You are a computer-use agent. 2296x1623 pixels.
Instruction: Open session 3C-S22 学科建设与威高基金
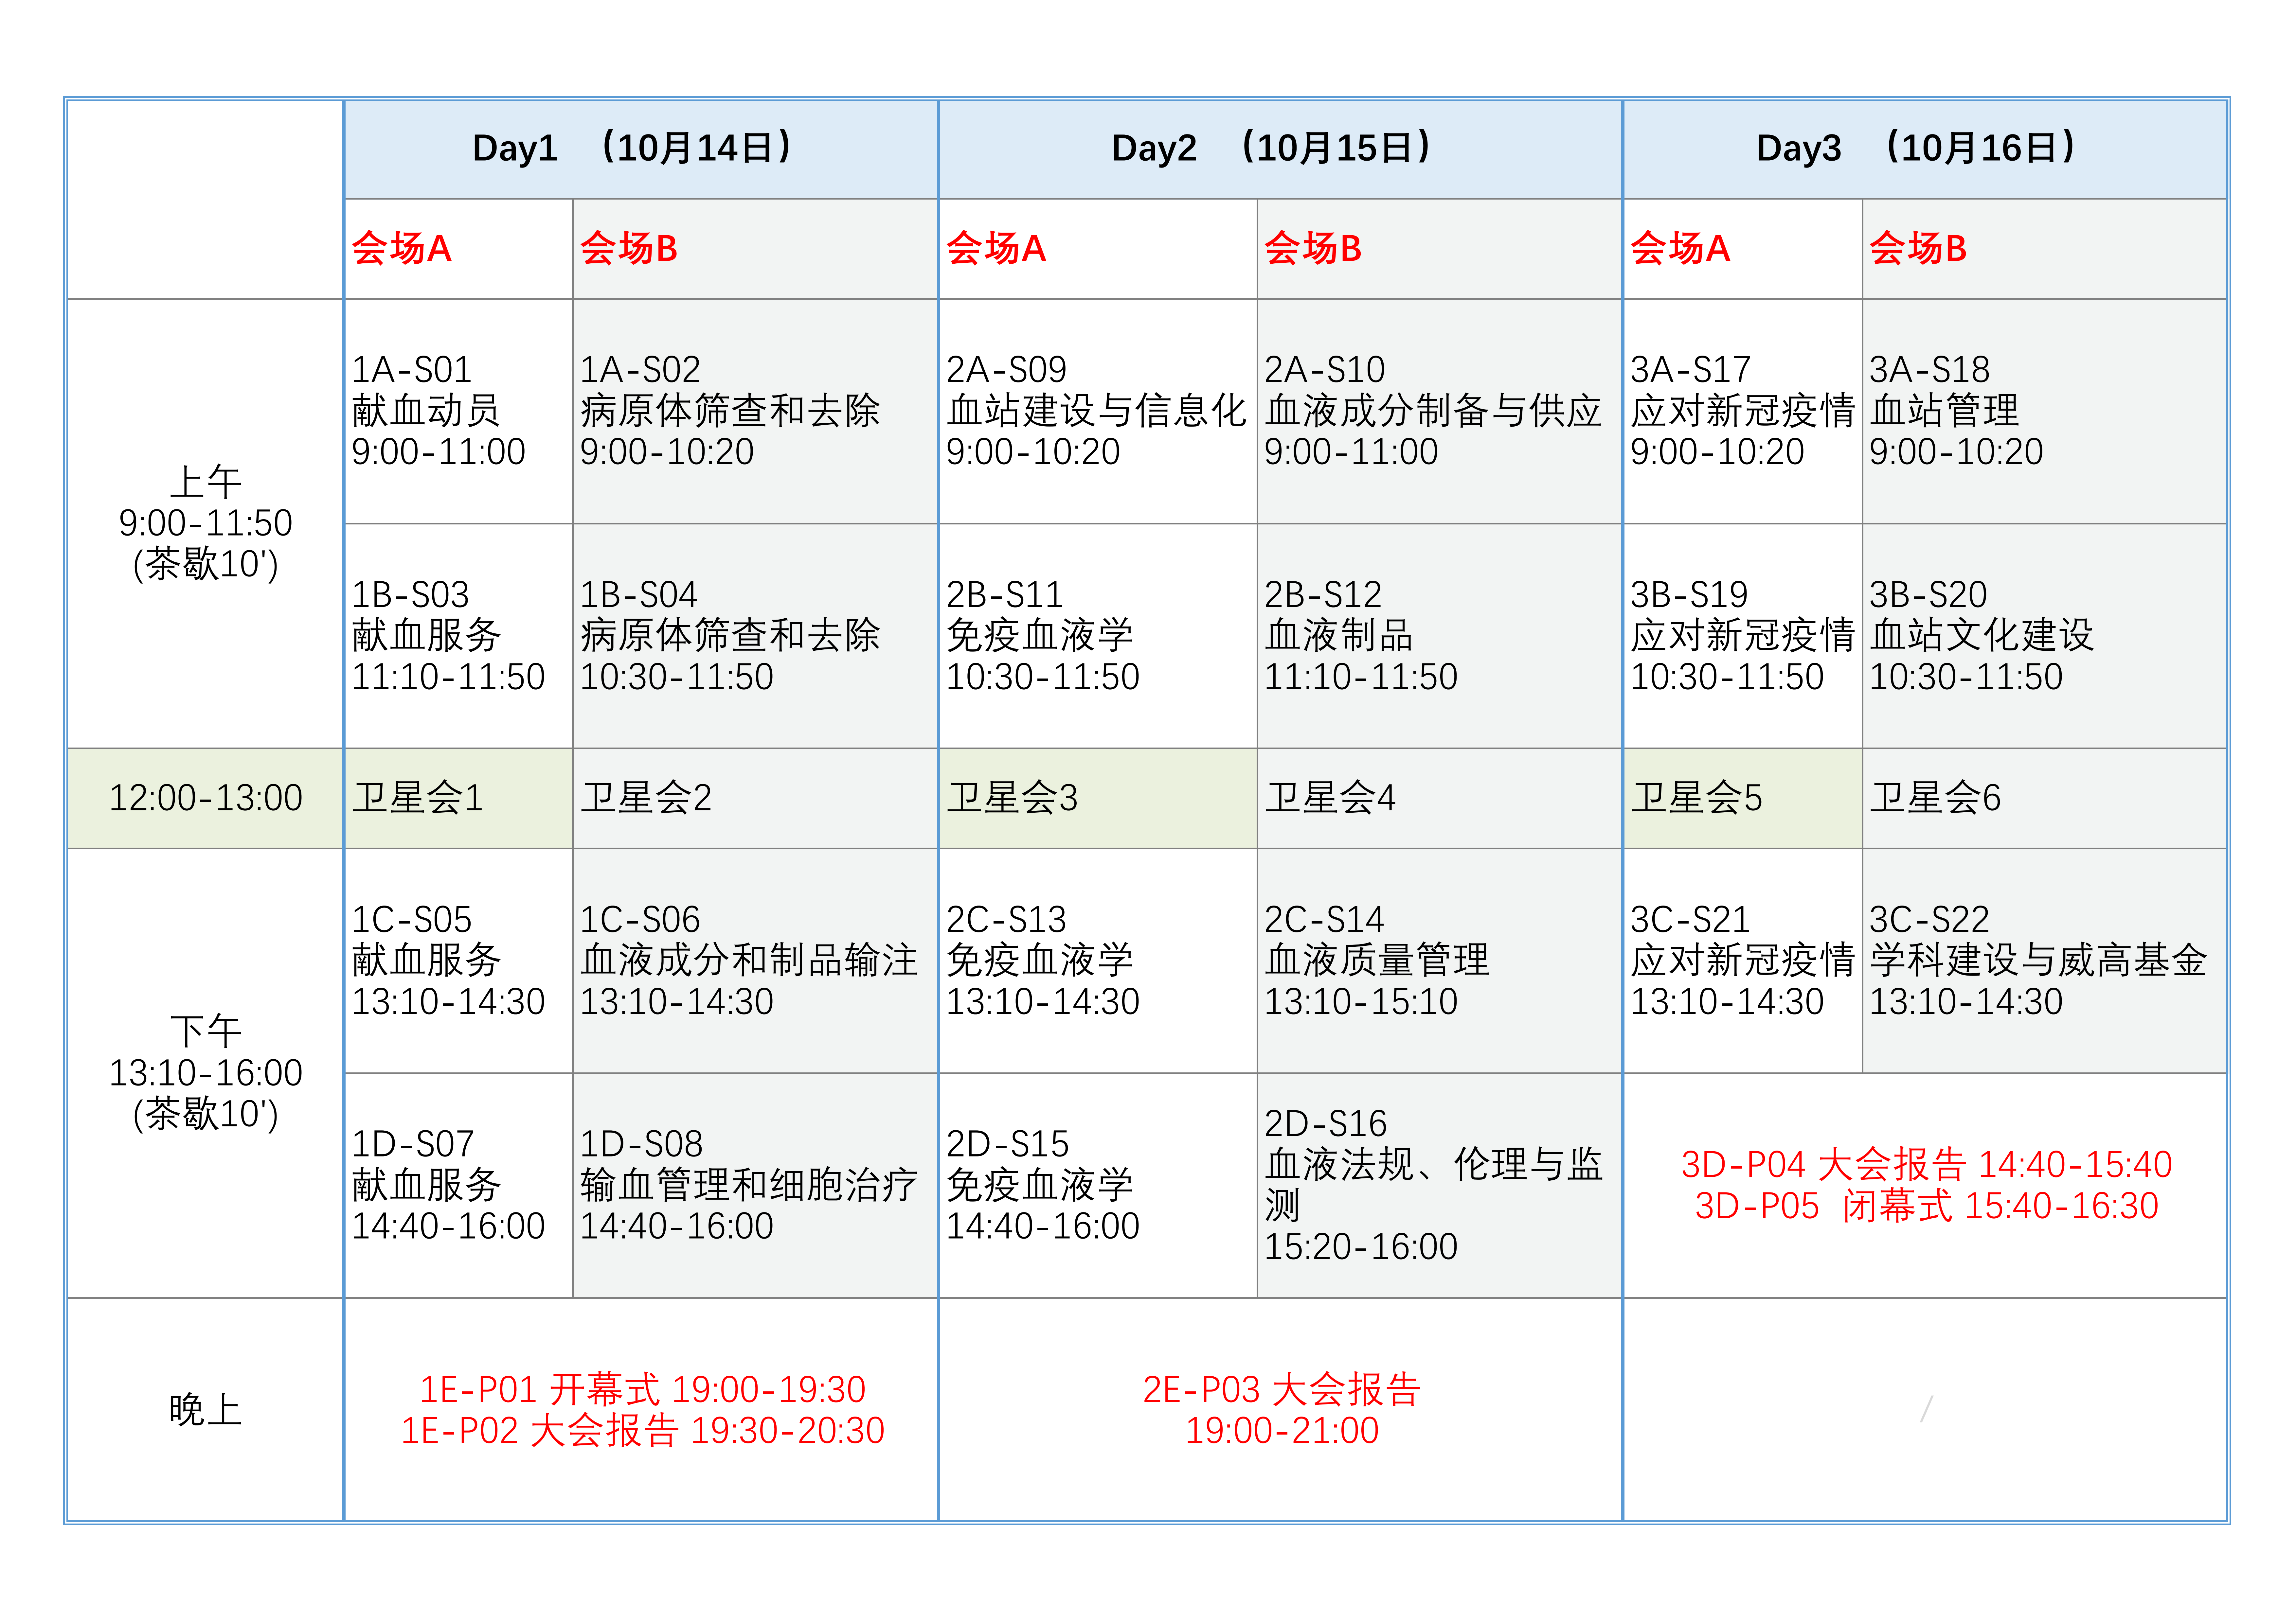point(2045,961)
